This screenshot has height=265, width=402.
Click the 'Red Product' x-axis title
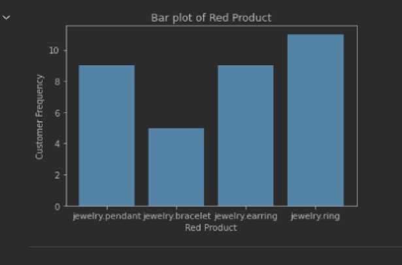point(210,228)
